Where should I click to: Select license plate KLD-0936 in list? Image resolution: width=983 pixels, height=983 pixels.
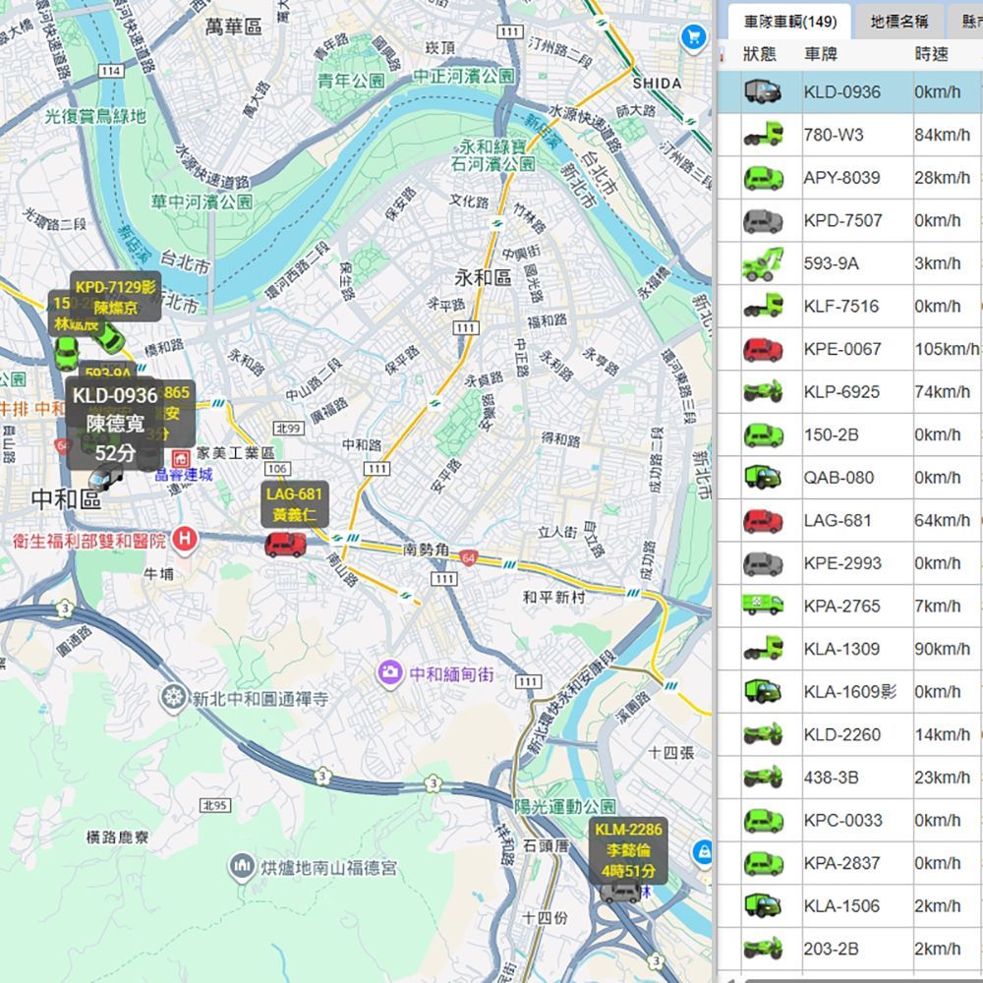point(842,92)
